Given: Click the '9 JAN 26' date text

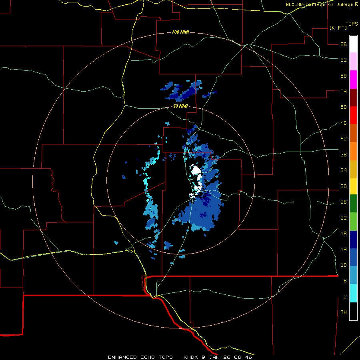Looking at the screenshot, I should pos(216,357).
